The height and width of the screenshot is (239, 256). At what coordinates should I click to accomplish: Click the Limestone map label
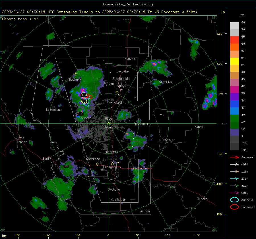click(x=54, y=110)
